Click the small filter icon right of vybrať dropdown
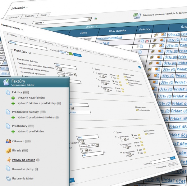This screenshot has height=186, width=187. pyautogui.click(x=95, y=19)
